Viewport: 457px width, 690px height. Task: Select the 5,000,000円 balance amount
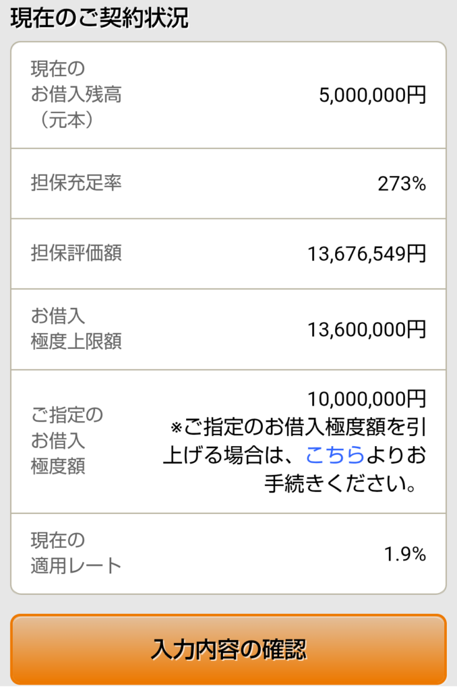373,95
